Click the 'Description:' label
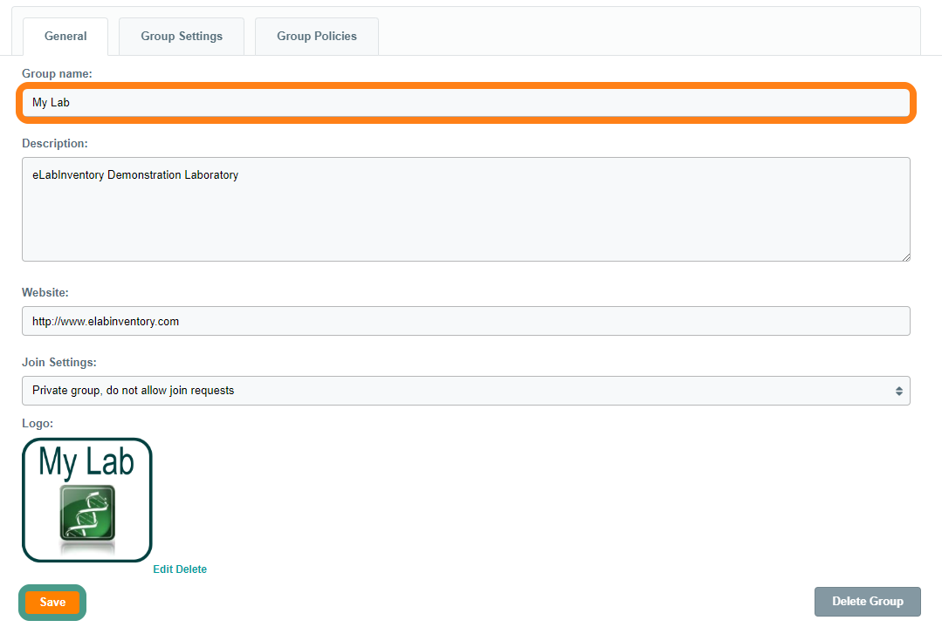This screenshot has width=942, height=634. click(x=55, y=143)
